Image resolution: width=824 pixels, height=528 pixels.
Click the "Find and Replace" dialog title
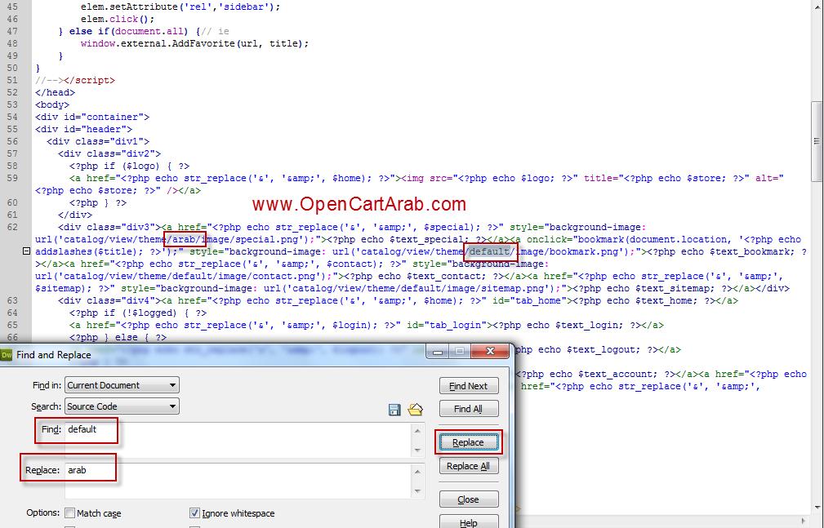coord(54,355)
